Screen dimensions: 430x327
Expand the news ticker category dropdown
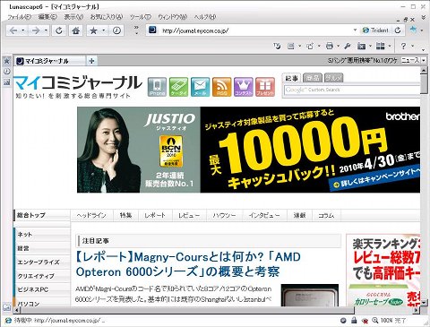pyautogui.click(x=424, y=61)
